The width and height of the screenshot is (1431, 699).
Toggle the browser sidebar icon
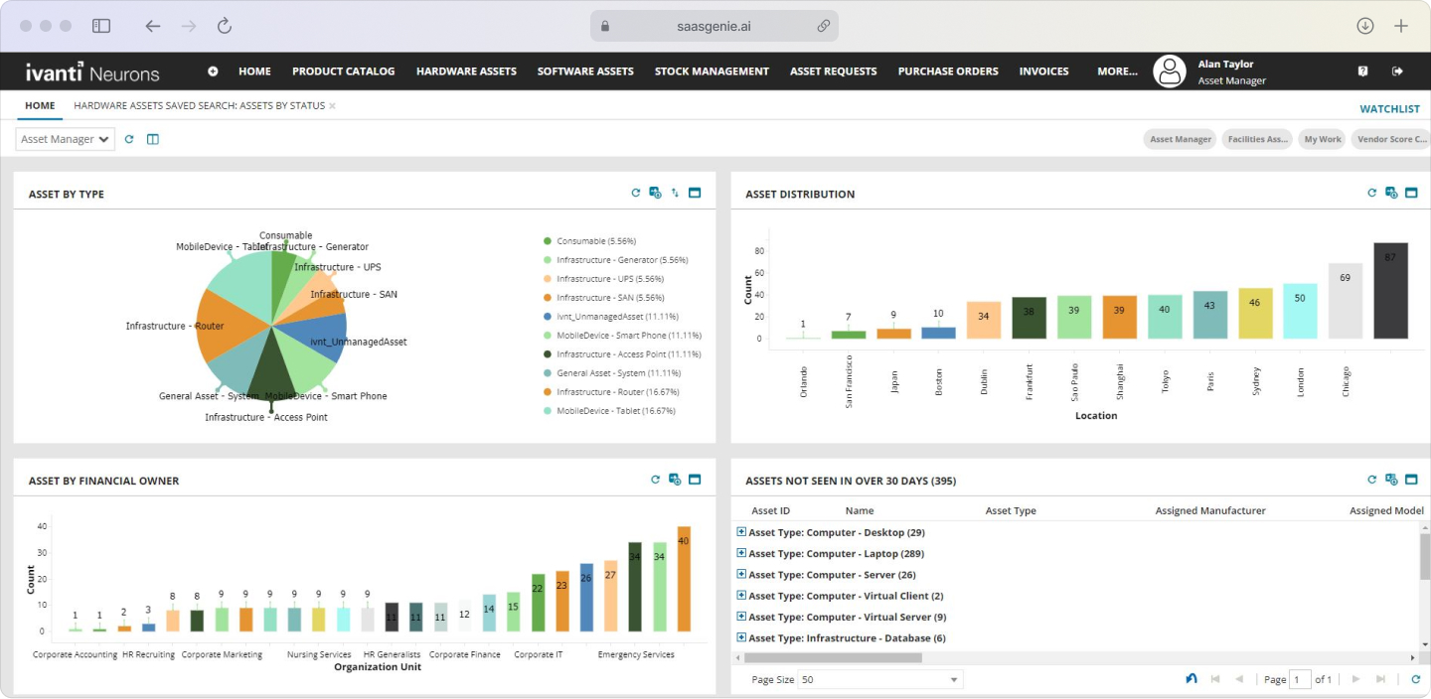(101, 26)
